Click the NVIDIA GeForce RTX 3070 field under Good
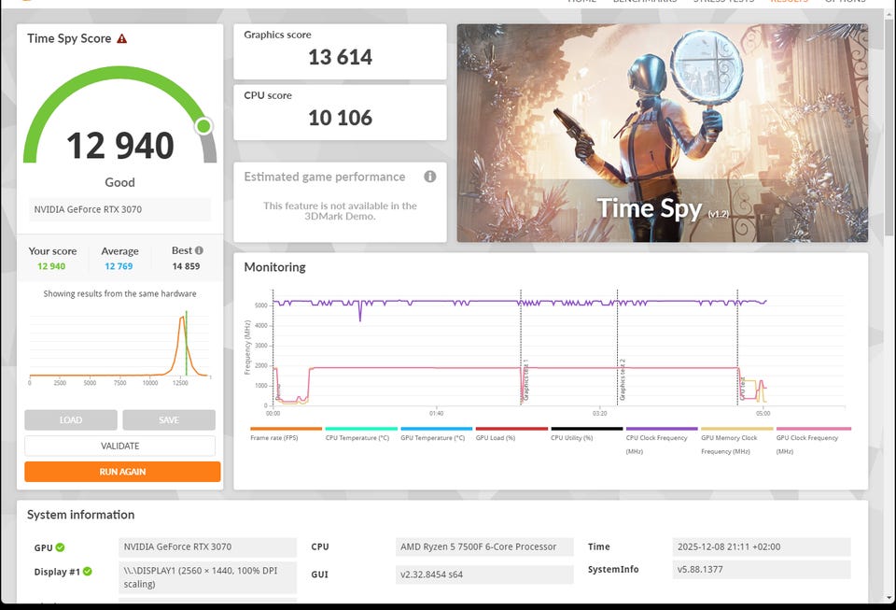Screen dimensions: 896x610 [x=119, y=209]
